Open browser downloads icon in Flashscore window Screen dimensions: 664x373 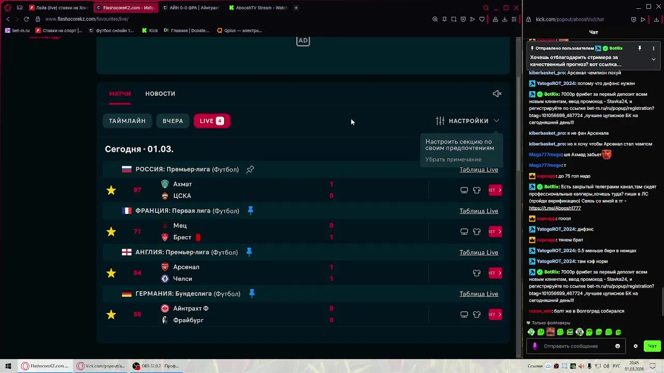(x=505, y=19)
